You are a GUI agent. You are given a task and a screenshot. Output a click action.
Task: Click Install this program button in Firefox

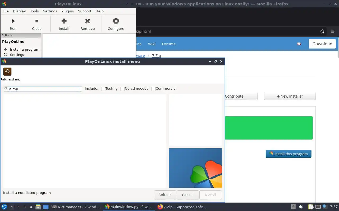tap(288, 154)
